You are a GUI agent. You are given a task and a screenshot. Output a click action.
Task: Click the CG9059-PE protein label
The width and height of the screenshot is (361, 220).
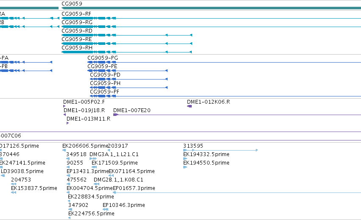point(103,66)
